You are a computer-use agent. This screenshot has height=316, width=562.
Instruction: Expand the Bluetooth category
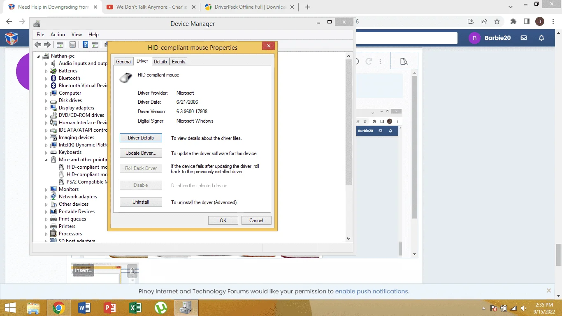(46, 78)
